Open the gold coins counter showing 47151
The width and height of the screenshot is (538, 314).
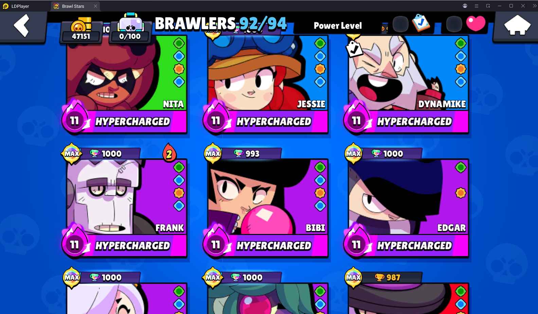[x=81, y=31]
